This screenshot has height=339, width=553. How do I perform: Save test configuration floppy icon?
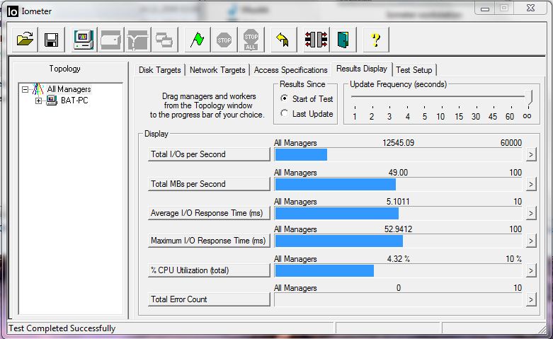click(52, 40)
